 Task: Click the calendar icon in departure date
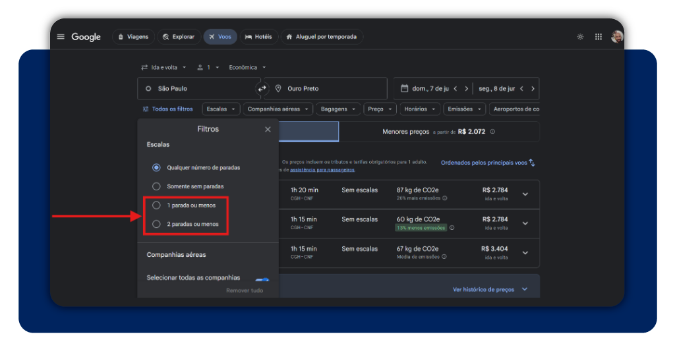pyautogui.click(x=404, y=88)
